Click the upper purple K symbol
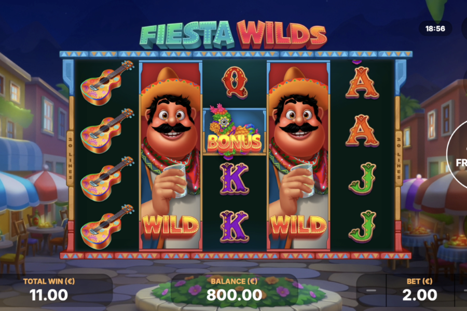This screenshot has height=311, width=467. (235, 178)
